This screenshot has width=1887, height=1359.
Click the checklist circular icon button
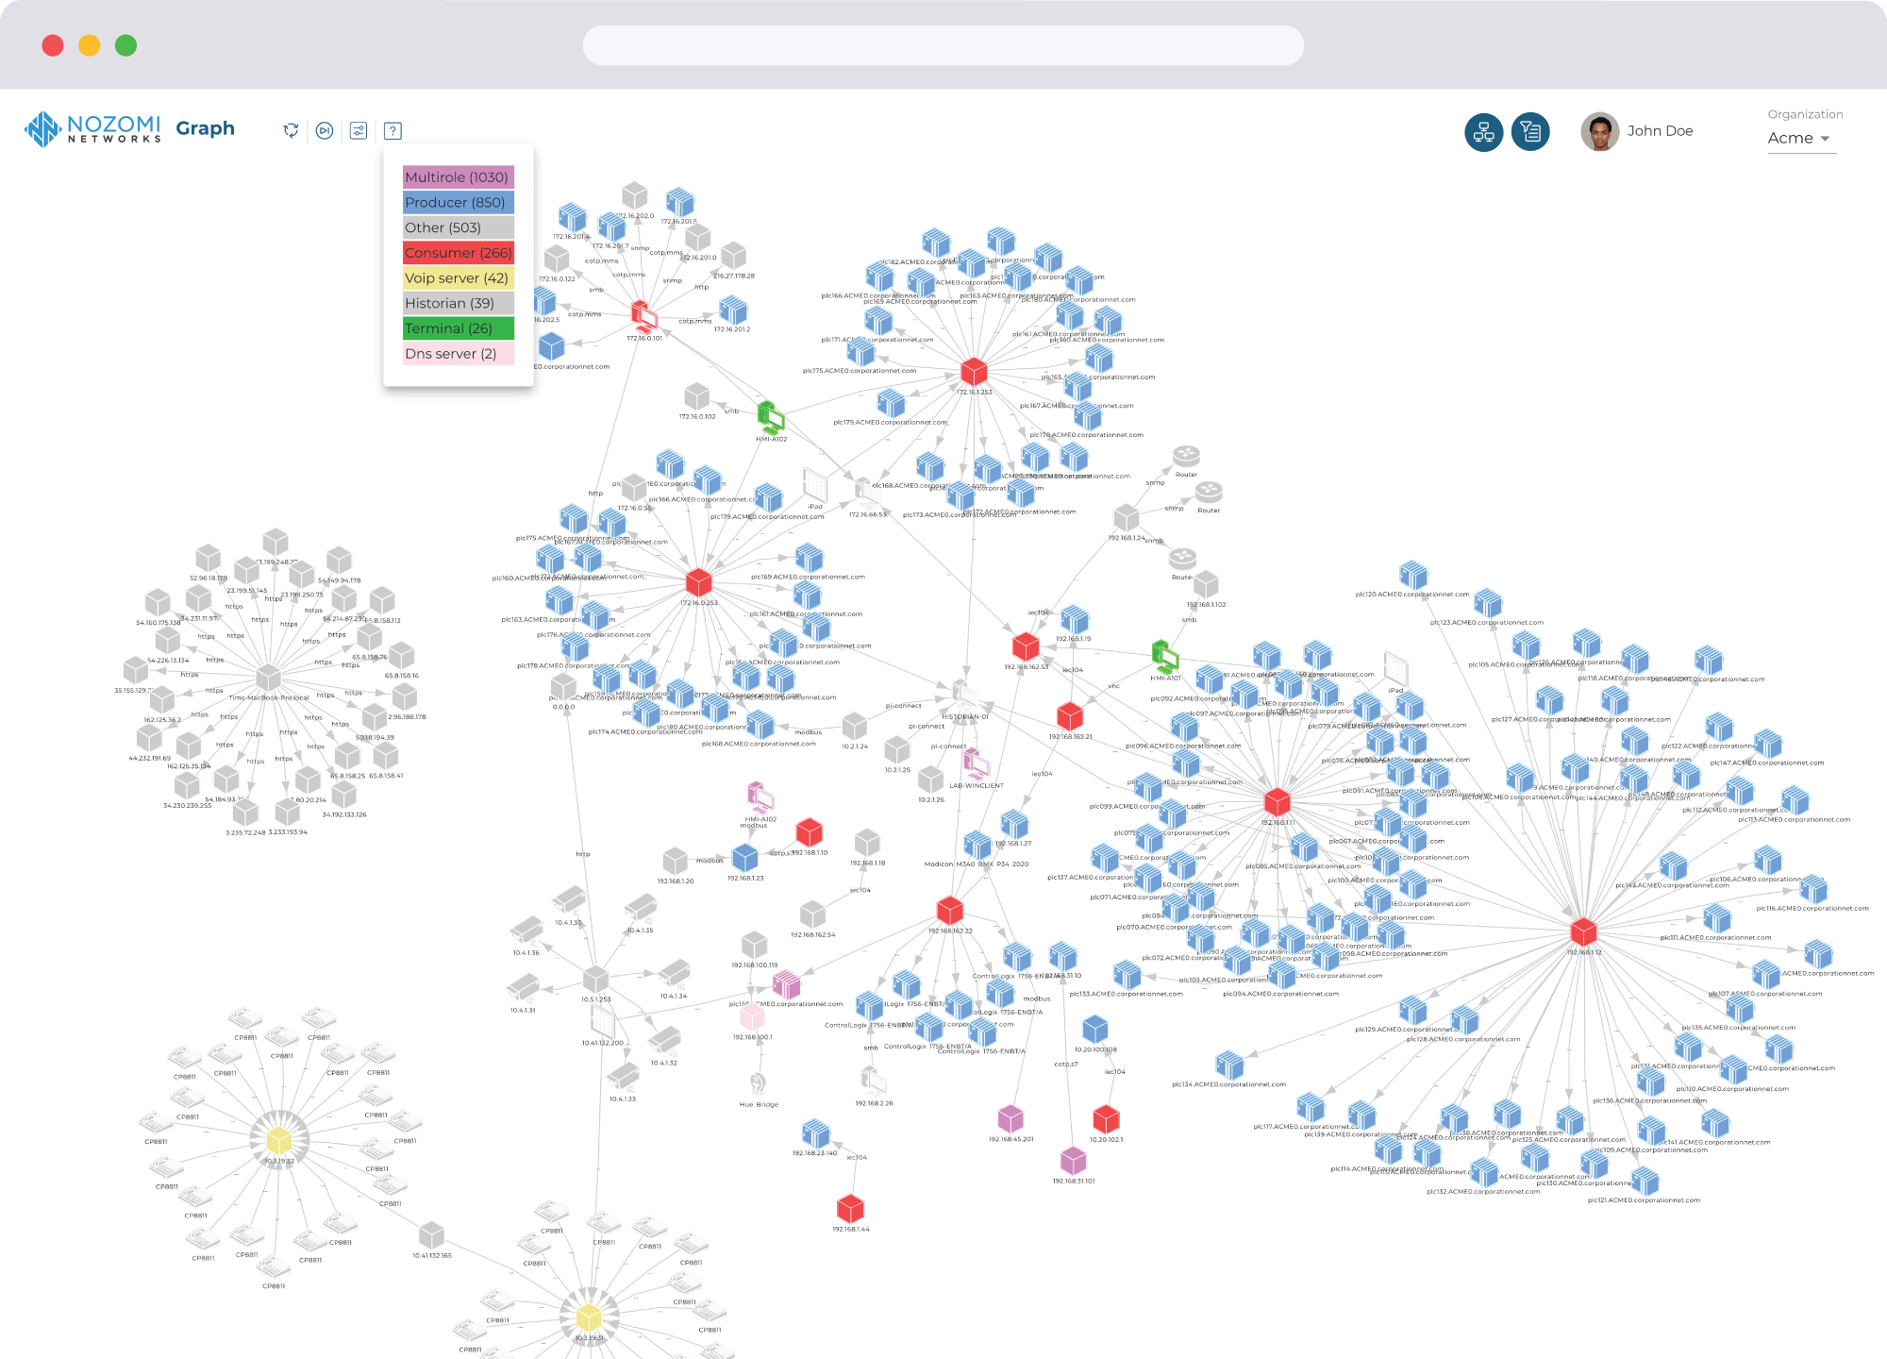tap(1530, 132)
